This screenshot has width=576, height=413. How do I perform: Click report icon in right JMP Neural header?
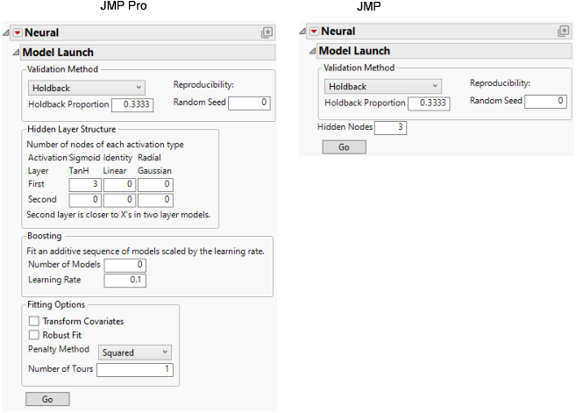564,32
